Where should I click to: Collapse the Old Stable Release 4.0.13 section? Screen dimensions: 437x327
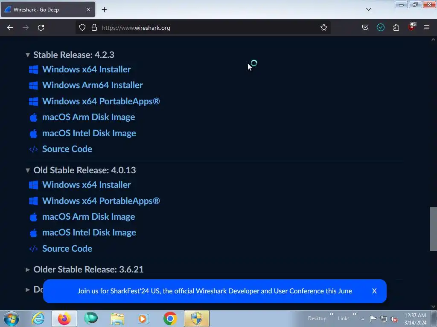point(28,170)
